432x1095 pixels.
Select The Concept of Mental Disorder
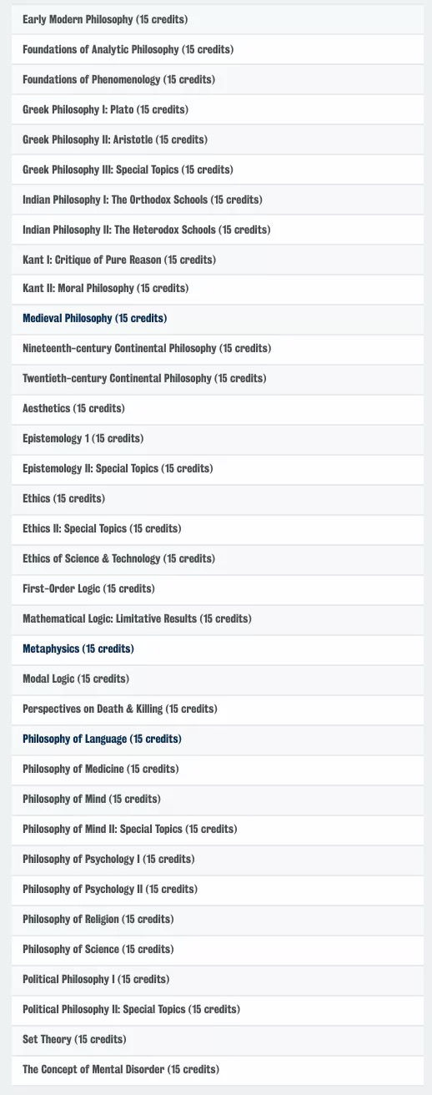click(x=217, y=1069)
